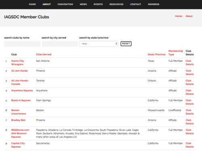Open Anywhere Squares club link

[x=22, y=90]
